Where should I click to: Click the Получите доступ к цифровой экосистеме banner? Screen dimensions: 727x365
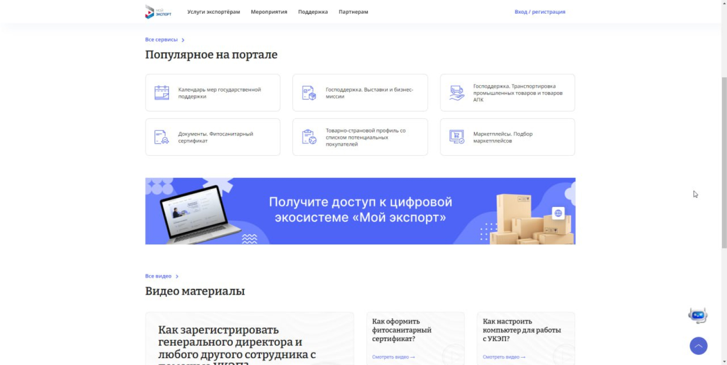coord(360,211)
